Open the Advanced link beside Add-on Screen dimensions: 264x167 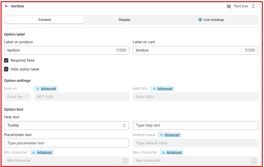48,89
